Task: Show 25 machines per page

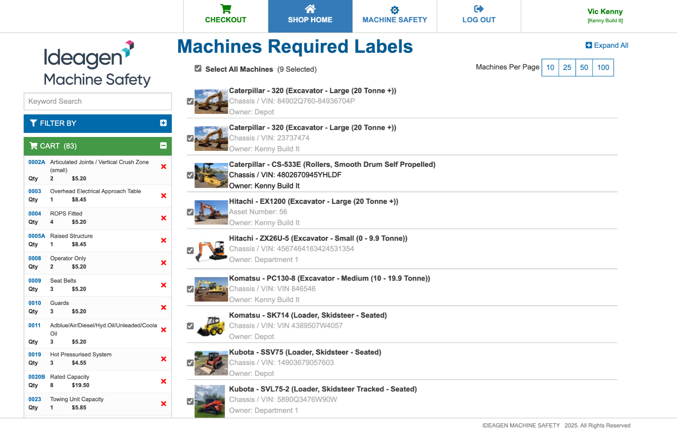Action: (x=567, y=67)
